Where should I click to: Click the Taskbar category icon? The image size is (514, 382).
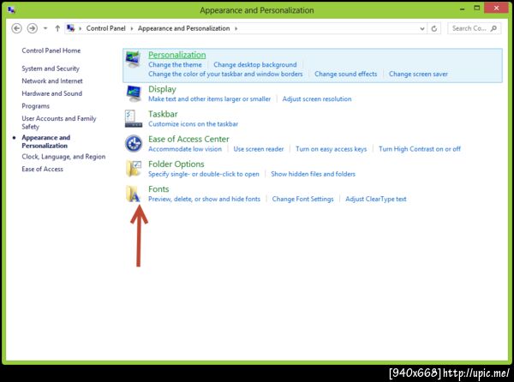point(134,118)
